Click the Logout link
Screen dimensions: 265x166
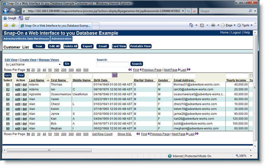click(236, 33)
